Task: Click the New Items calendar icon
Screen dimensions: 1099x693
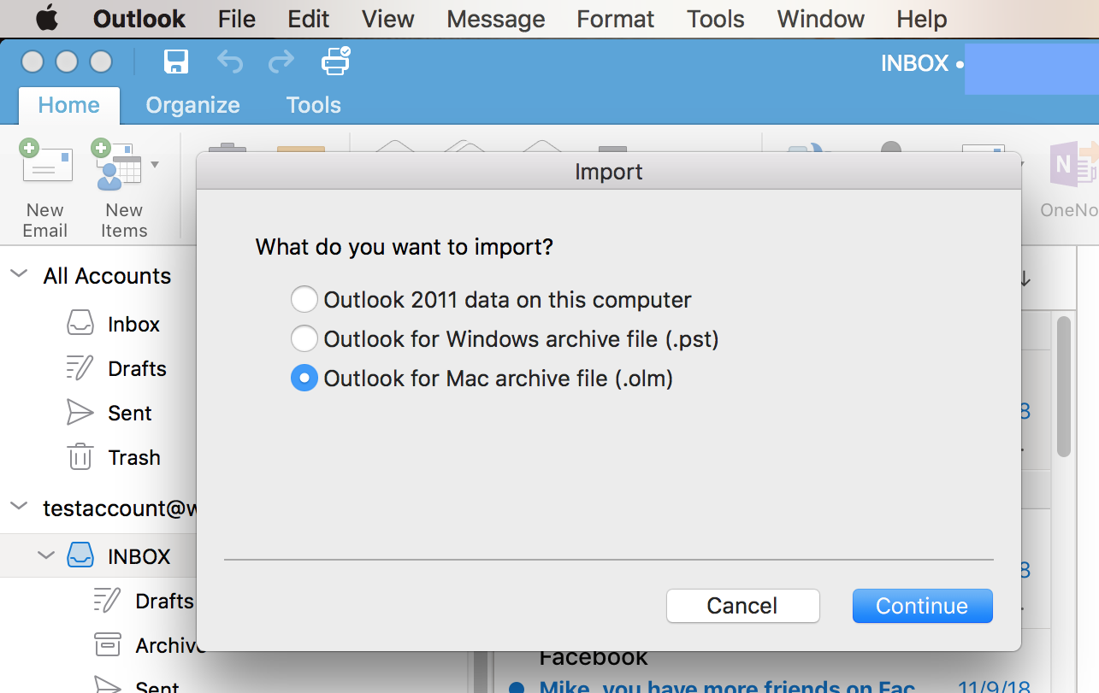Action: tap(118, 165)
